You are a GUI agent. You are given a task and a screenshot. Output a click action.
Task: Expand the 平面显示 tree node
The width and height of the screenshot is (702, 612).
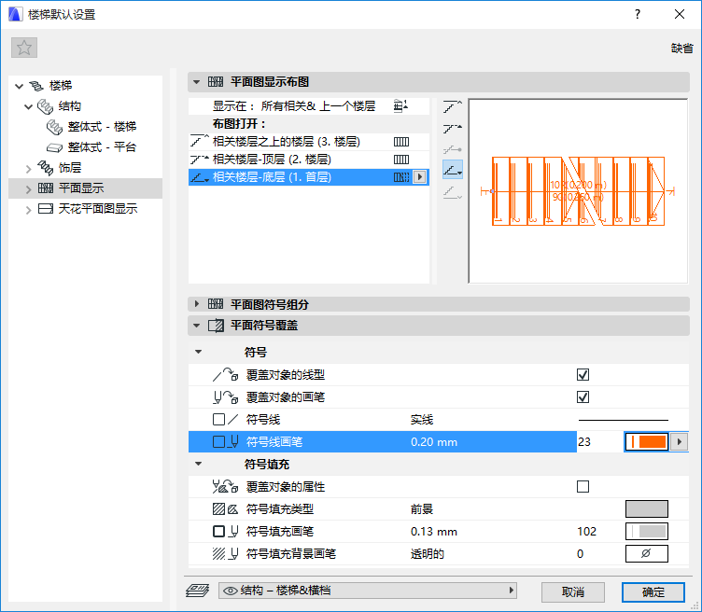[28, 189]
